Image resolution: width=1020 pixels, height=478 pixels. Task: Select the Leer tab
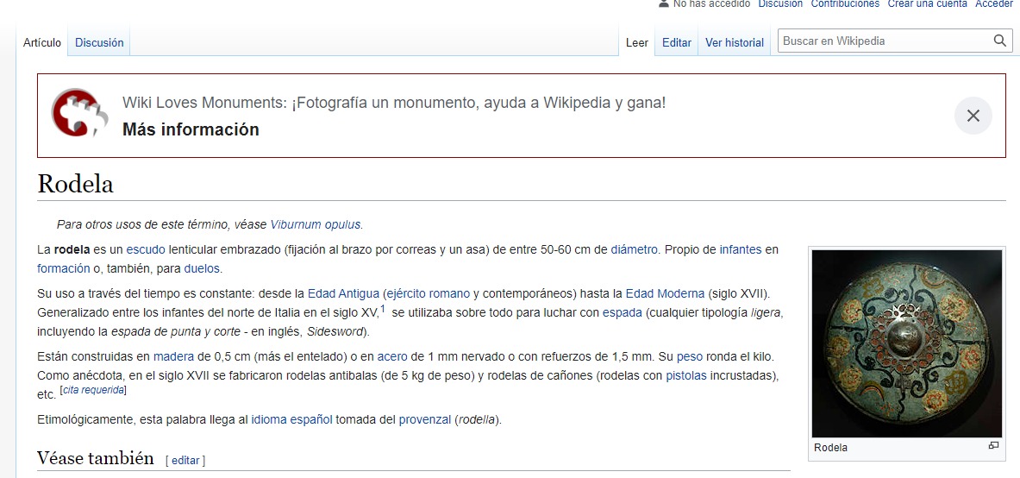(637, 43)
